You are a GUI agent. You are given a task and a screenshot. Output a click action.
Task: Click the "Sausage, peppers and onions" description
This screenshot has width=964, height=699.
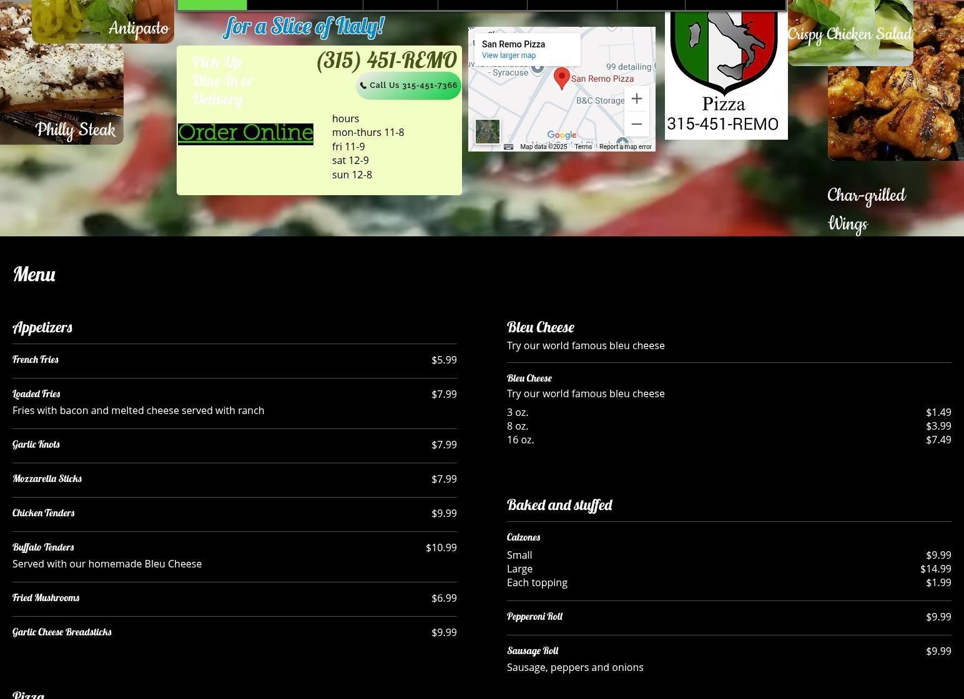tap(575, 667)
